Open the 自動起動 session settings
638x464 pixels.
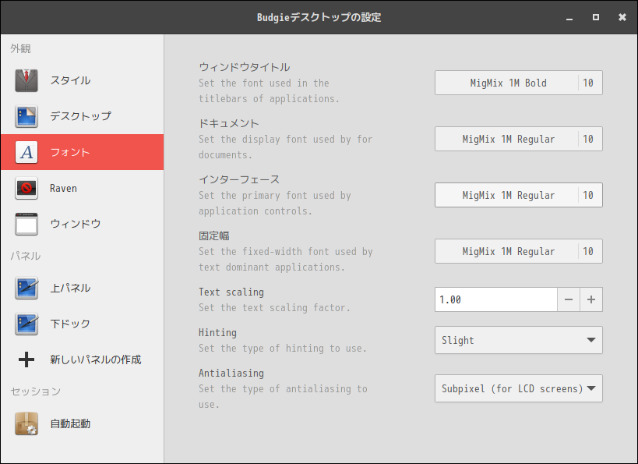(83, 423)
